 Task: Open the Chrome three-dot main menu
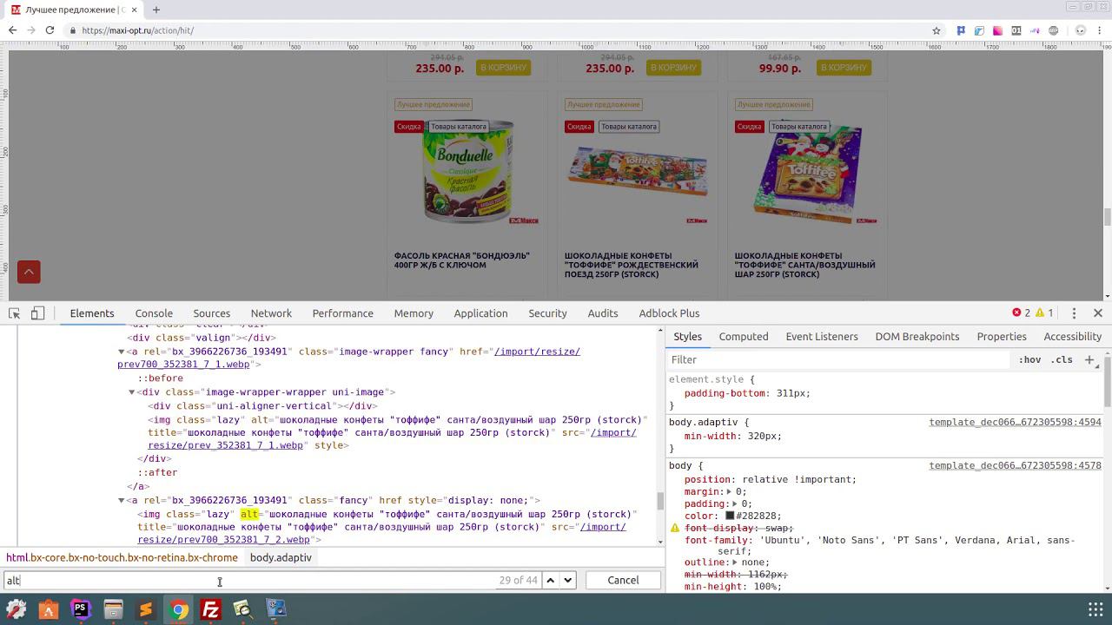pos(1099,30)
